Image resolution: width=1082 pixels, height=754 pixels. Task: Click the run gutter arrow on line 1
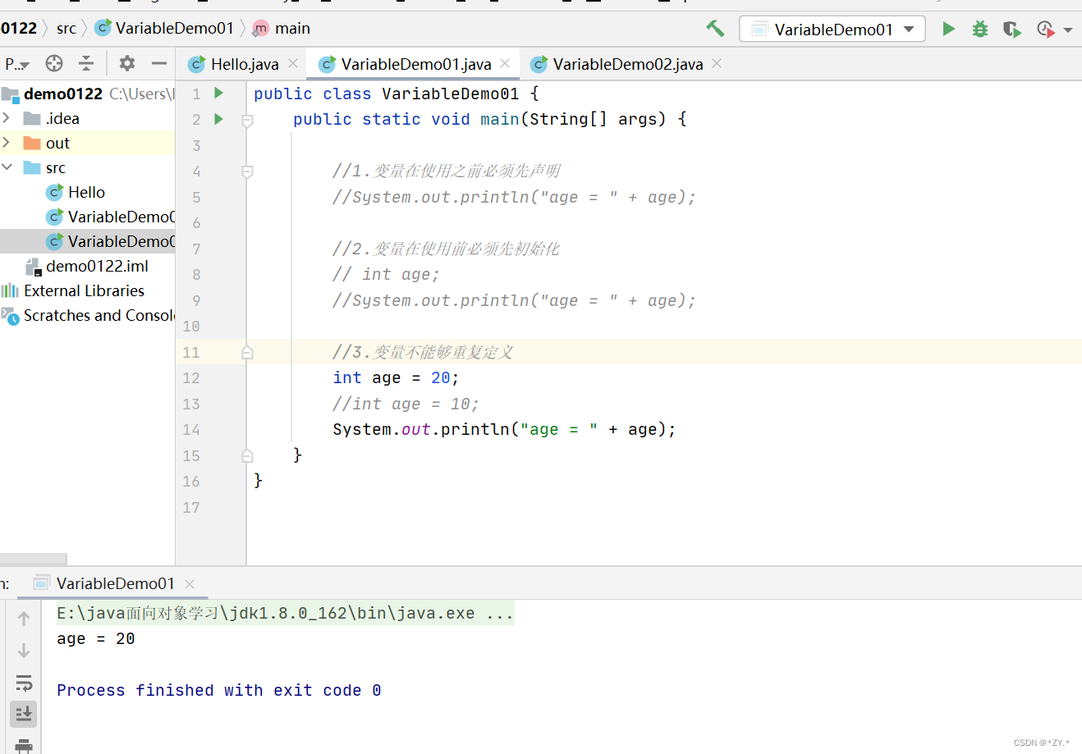219,93
